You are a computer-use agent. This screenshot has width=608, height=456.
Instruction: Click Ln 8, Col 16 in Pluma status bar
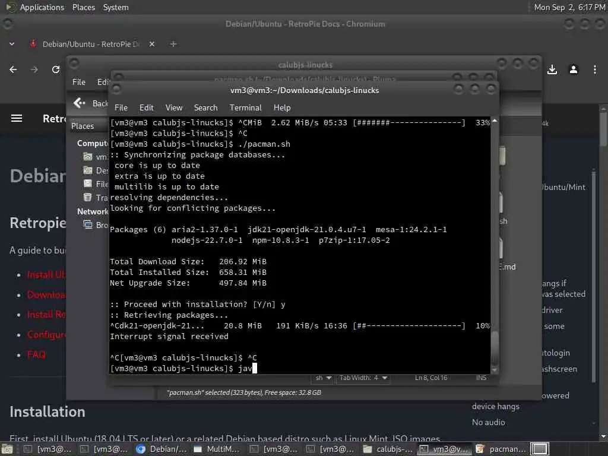(431, 378)
